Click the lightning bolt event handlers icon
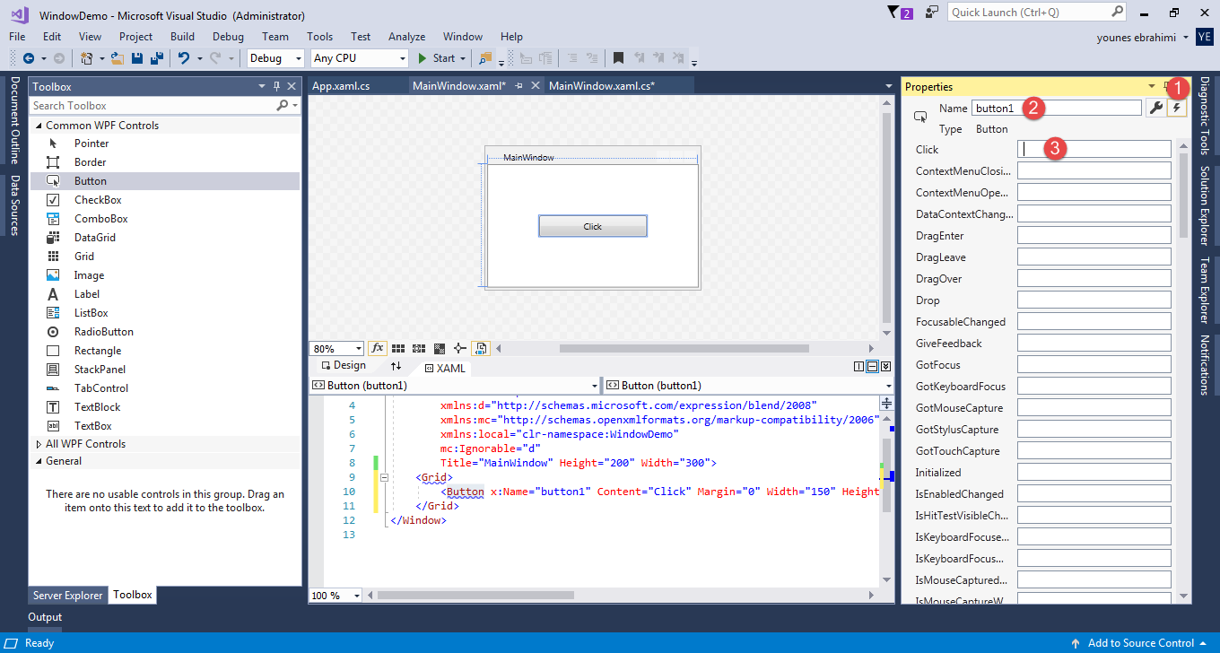This screenshot has width=1220, height=653. (1177, 109)
